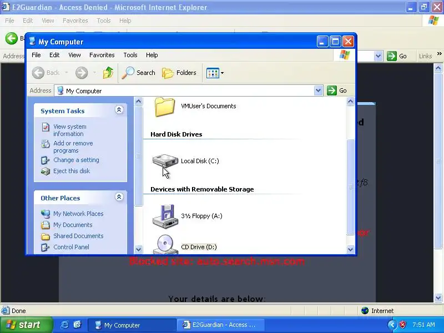This screenshot has width=444, height=333.
Task: Click Change a setting link
Action: 76,160
